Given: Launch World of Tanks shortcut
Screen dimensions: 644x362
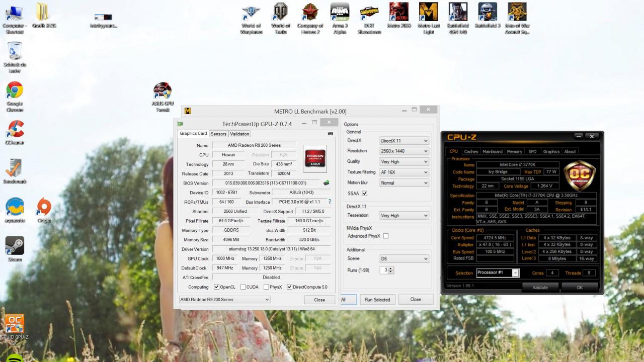Looking at the screenshot, I should pyautogui.click(x=280, y=19).
